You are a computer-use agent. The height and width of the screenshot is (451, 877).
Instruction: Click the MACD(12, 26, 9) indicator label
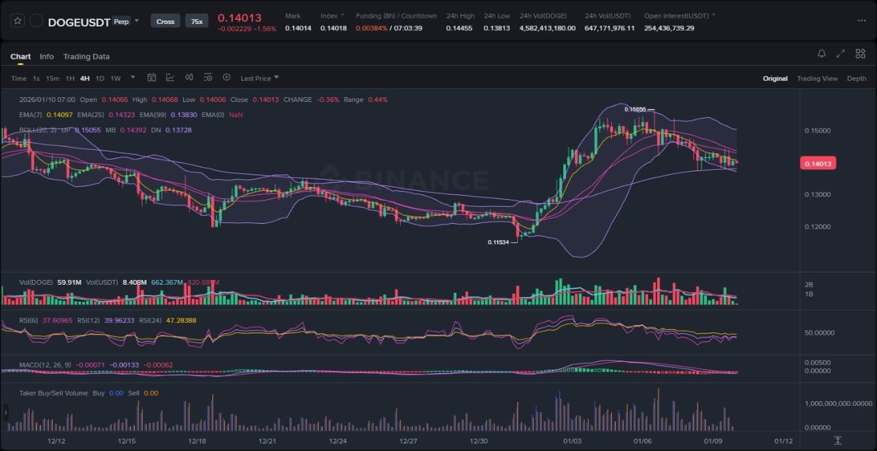[45, 365]
